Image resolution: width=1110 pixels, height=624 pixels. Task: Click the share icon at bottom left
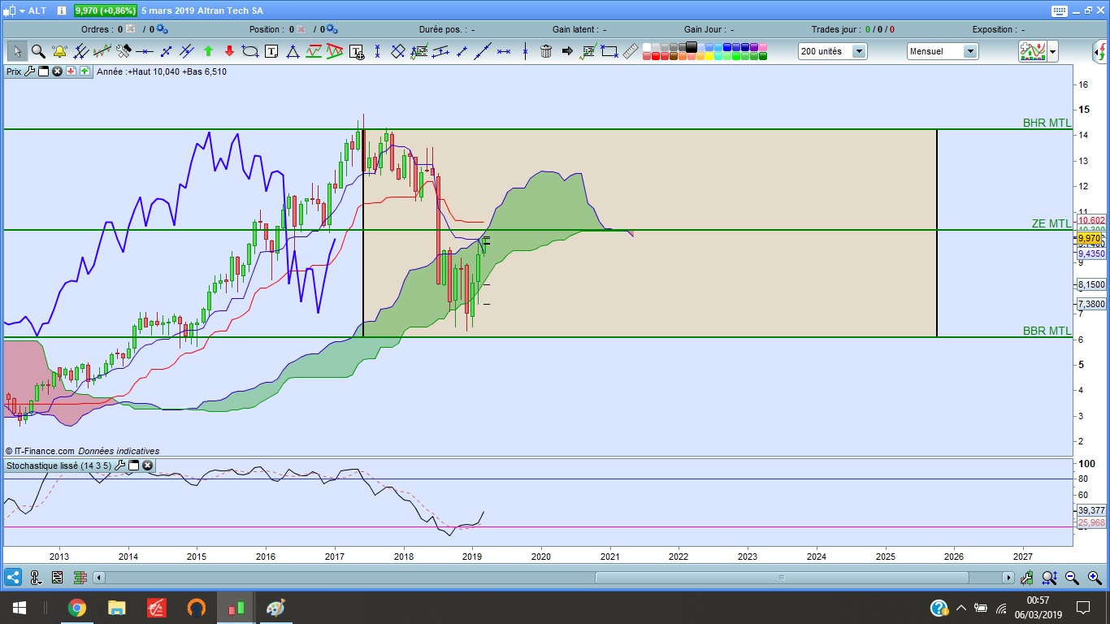coord(12,578)
